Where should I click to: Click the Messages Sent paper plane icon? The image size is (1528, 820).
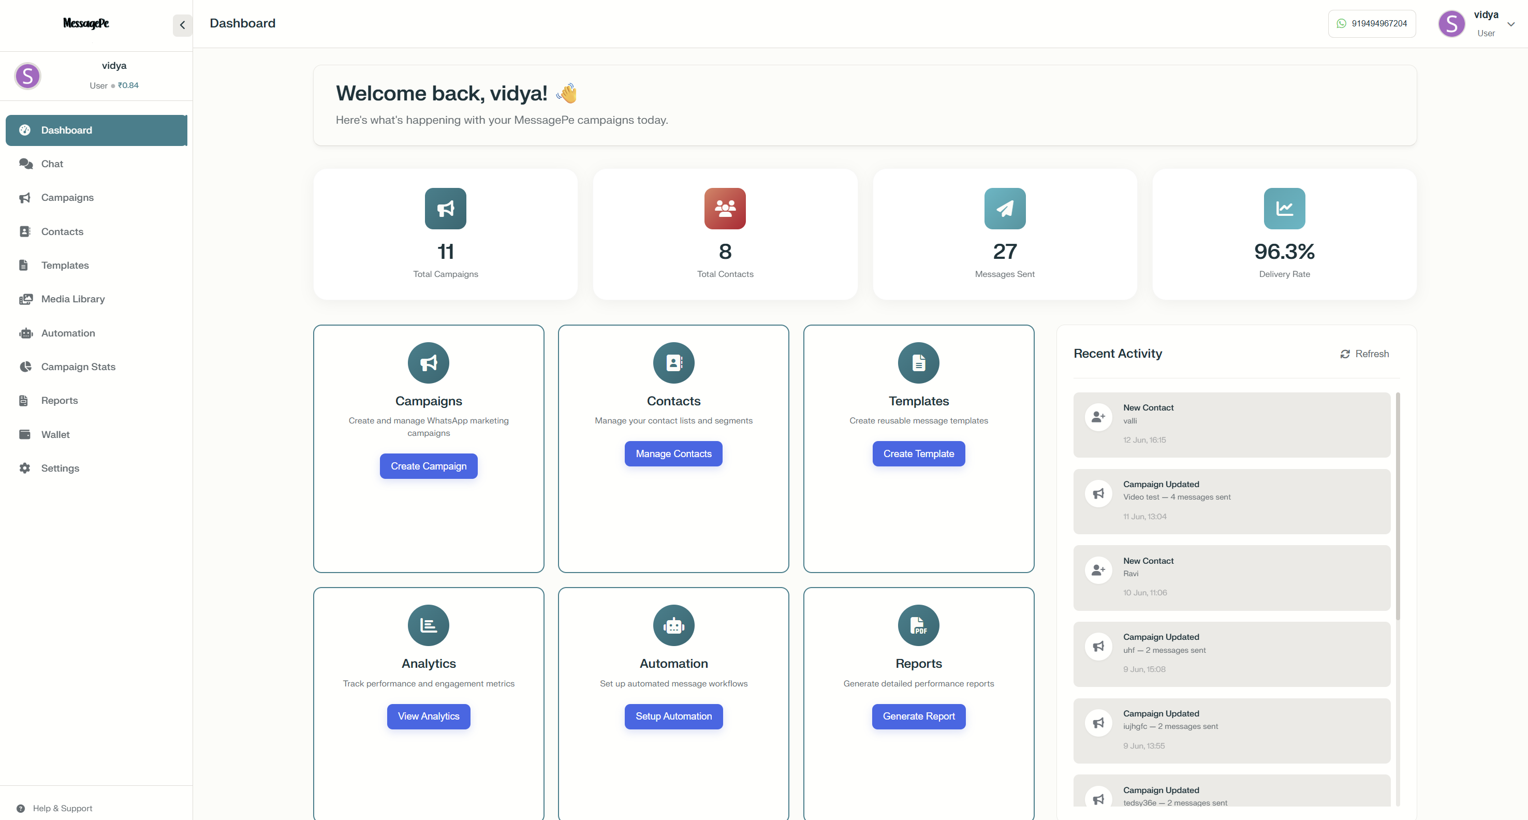tap(1005, 209)
